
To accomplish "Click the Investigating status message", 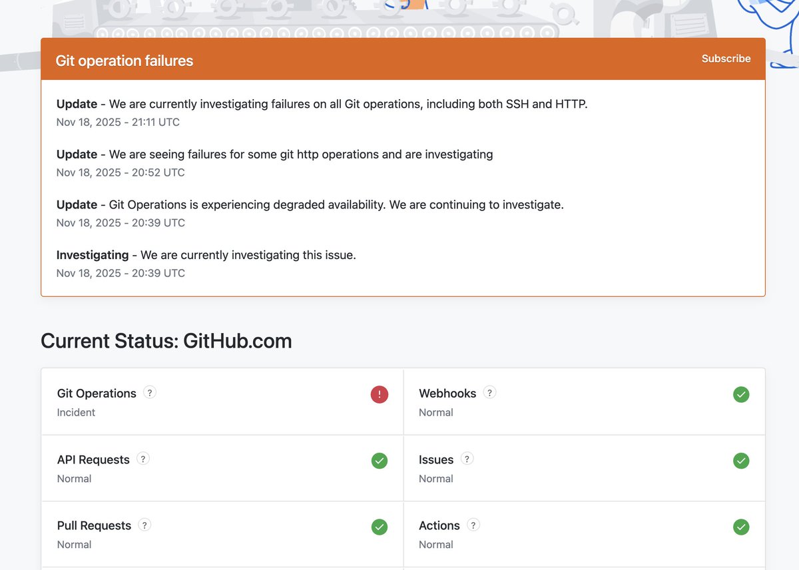I will click(x=206, y=255).
